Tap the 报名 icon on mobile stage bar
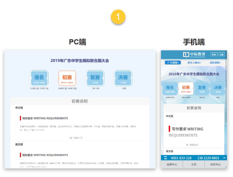The height and width of the screenshot is (177, 233). tap(170, 88)
